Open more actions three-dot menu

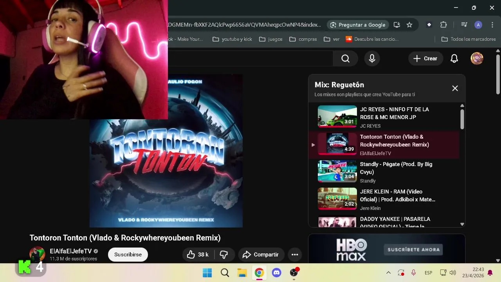coord(295,255)
